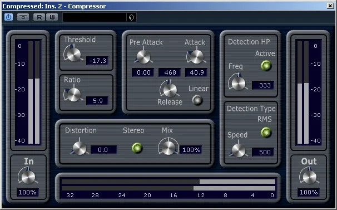Click the RMS label text

tap(265, 119)
